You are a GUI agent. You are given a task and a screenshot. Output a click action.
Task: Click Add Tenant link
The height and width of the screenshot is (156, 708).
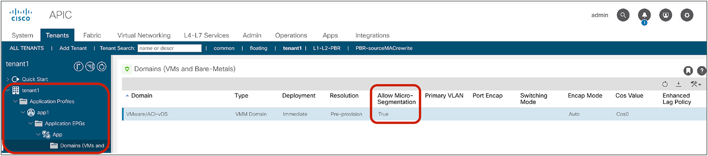[73, 48]
